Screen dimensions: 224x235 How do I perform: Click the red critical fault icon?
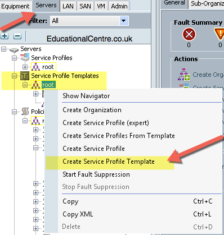pos(189,34)
